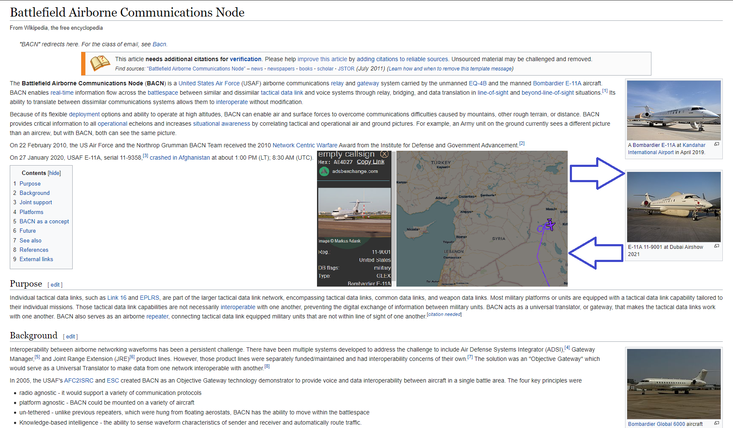Image resolution: width=733 pixels, height=428 pixels.
Task: Open the Purpose contents entry
Action: pos(30,184)
